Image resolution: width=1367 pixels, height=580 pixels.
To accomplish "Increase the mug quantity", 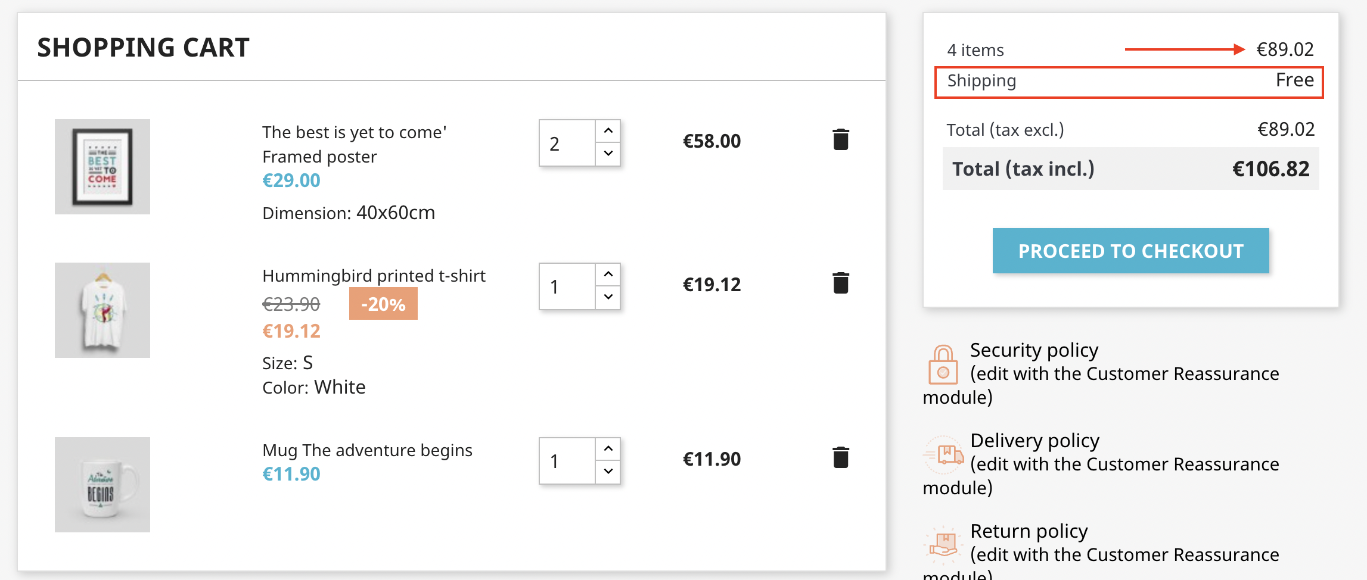I will point(608,448).
